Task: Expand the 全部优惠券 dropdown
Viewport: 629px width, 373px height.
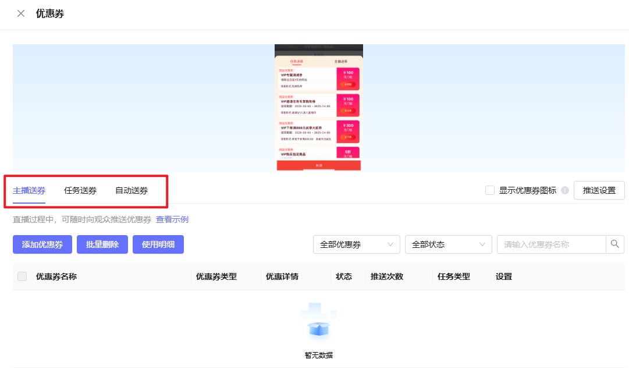Action: 356,244
